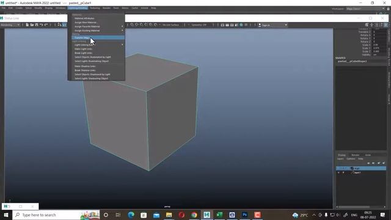Screen dimensions: 391x220
Task: Open the Options menu in layer editor
Action: click(x=351, y=159)
